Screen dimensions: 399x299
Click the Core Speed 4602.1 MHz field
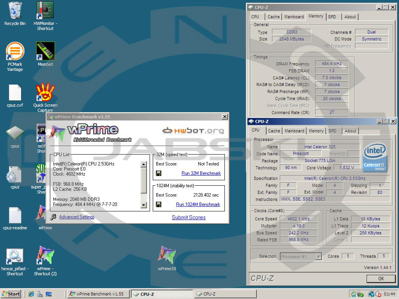(299, 219)
